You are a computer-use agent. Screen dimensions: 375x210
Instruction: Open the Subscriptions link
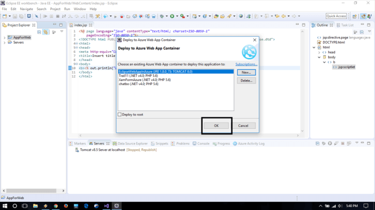[x=246, y=64]
